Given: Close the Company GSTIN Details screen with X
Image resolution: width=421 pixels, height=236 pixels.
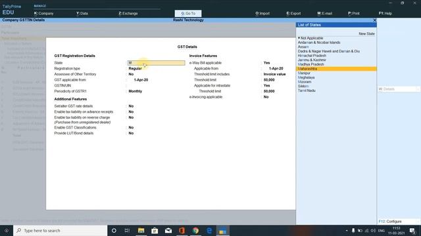Looking at the screenshot, I should tap(374, 20).
